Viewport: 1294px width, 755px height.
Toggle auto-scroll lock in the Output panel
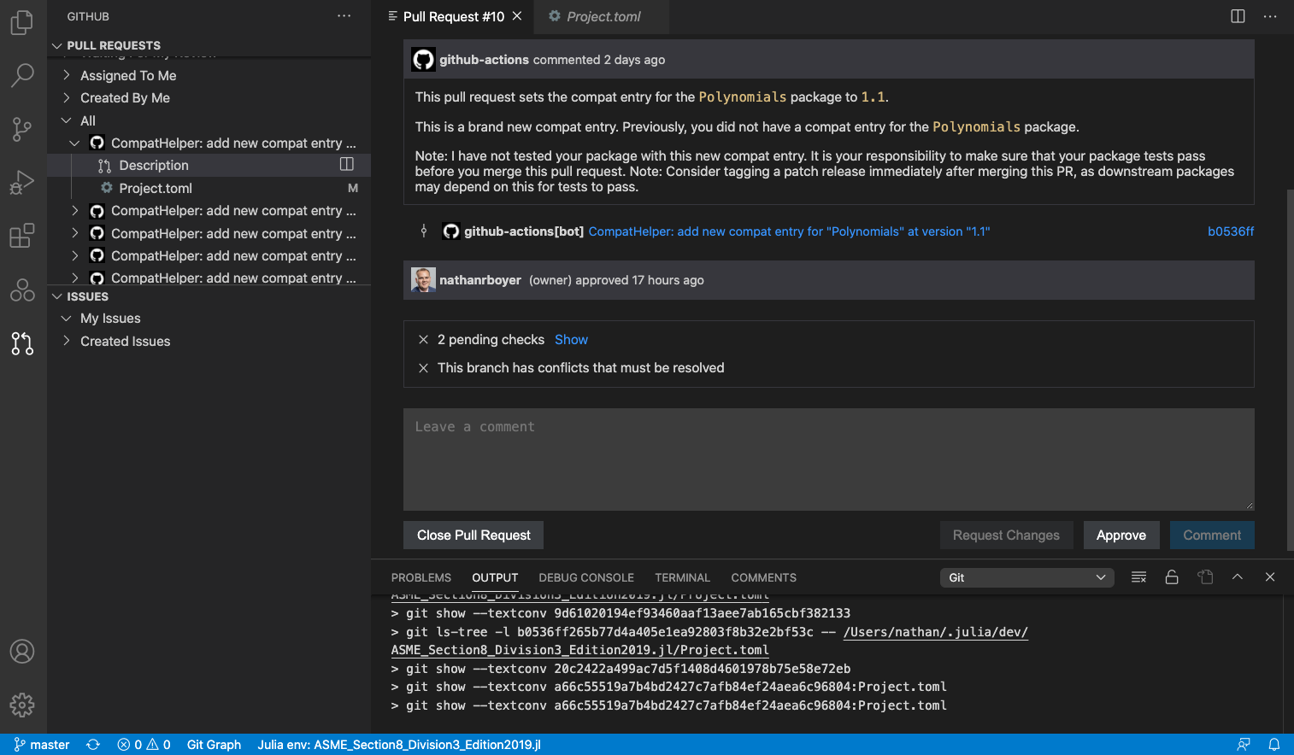(x=1172, y=577)
